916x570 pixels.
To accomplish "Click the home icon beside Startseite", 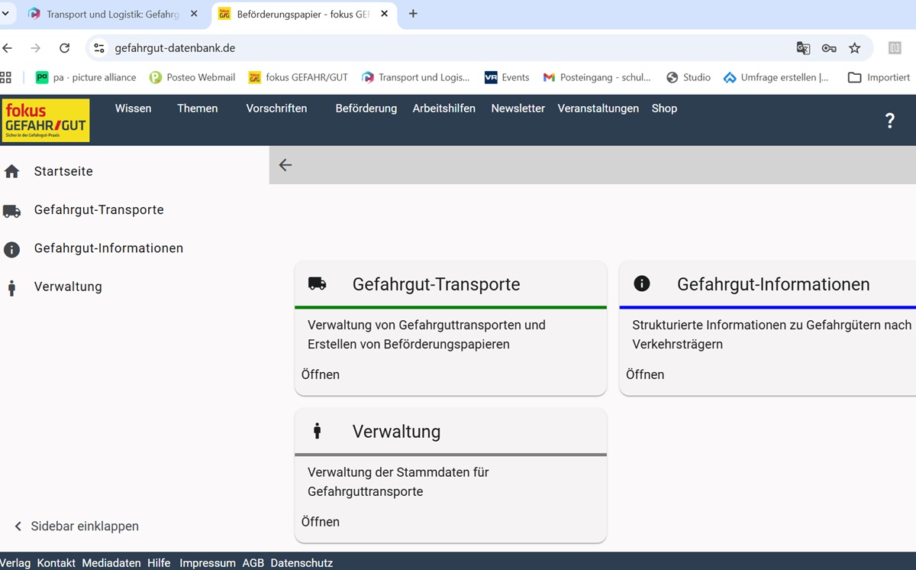I will coord(11,172).
